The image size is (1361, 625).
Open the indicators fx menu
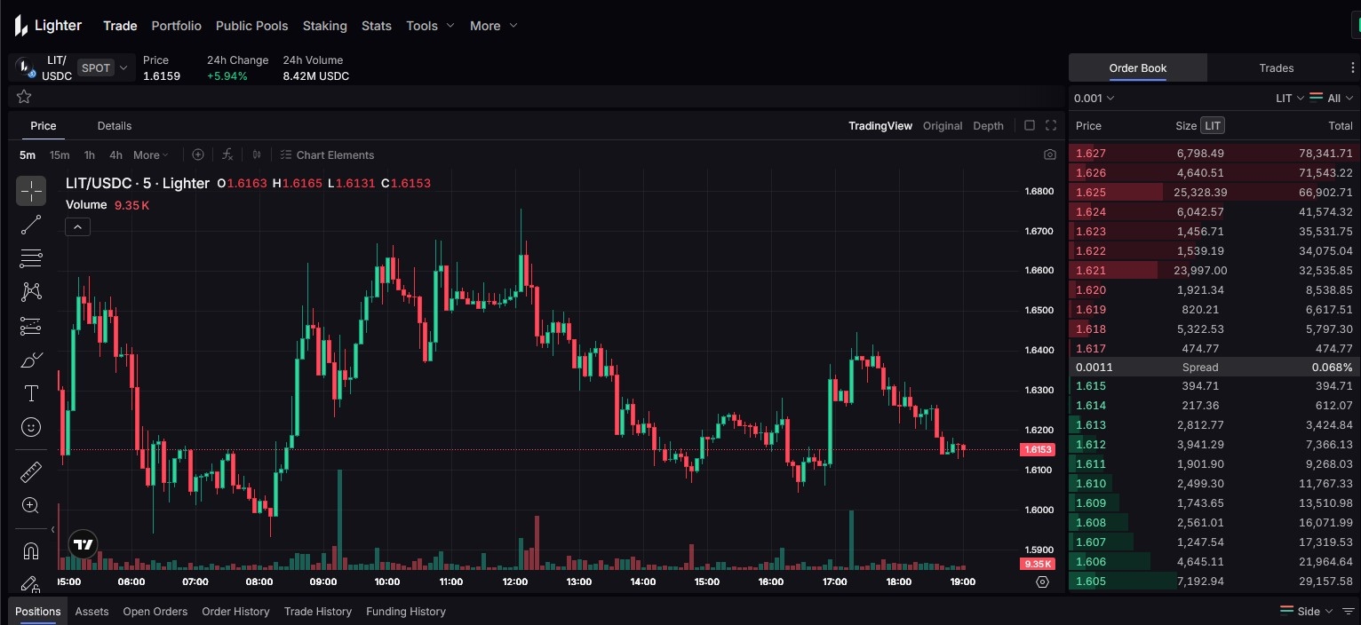coord(227,154)
